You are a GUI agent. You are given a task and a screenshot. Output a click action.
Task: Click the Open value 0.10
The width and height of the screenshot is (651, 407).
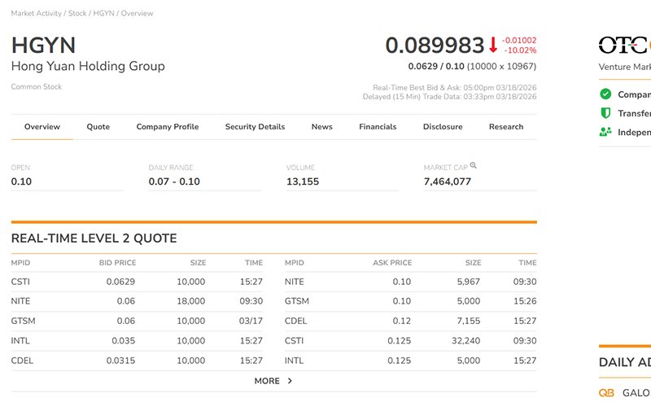tap(21, 182)
